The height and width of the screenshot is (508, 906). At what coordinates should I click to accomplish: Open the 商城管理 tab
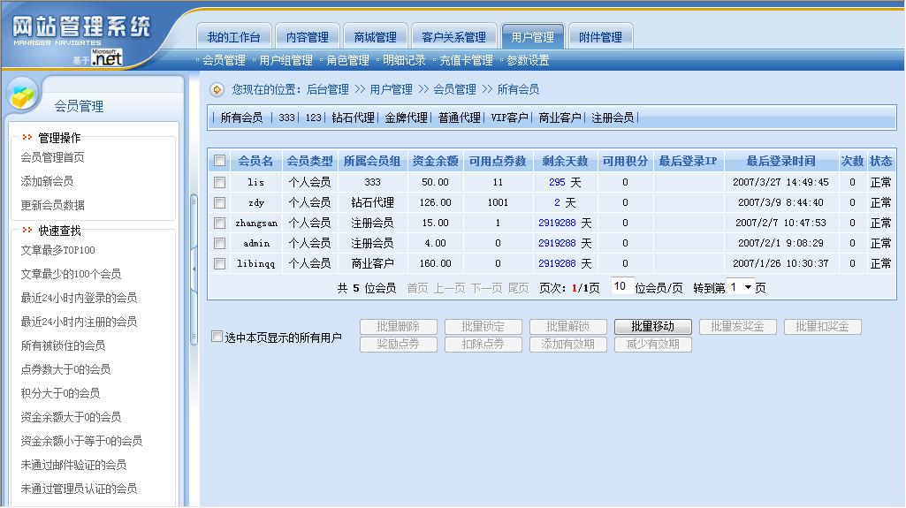pos(375,37)
